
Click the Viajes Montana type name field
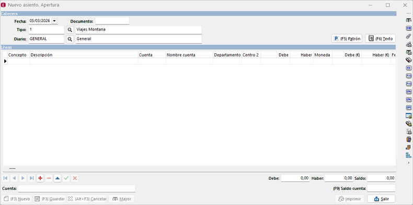(x=139, y=30)
